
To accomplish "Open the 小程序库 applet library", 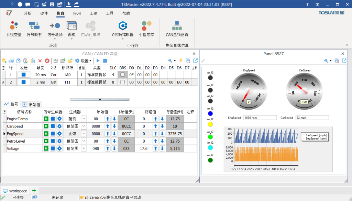I will pos(147,29).
